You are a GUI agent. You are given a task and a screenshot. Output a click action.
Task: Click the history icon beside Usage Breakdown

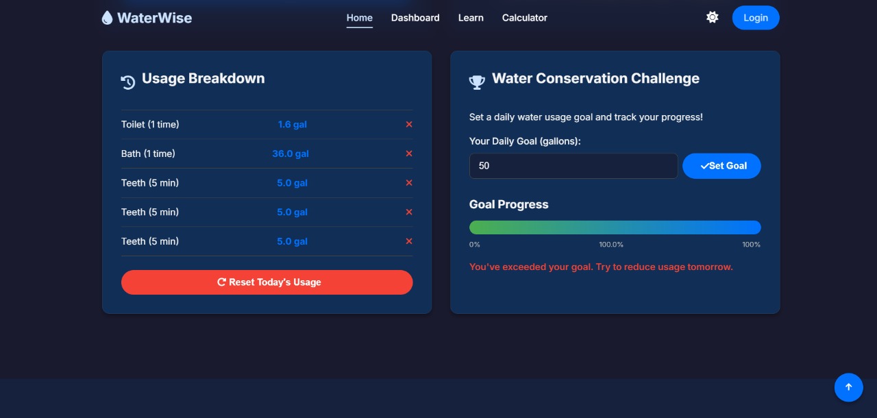pyautogui.click(x=128, y=82)
